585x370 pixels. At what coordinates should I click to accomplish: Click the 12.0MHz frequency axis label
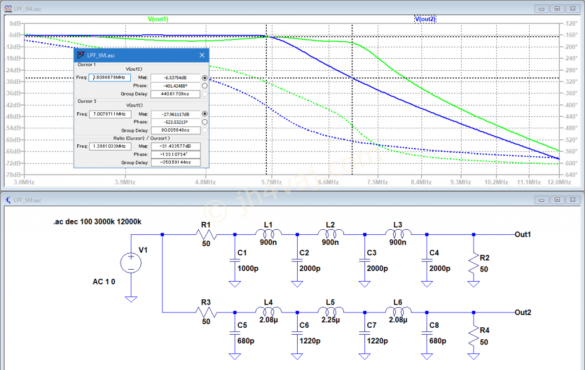point(559,182)
